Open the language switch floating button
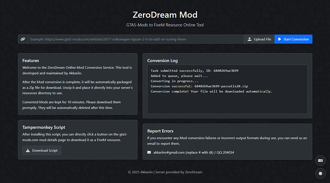The width and height of the screenshot is (330, 183). point(320,161)
